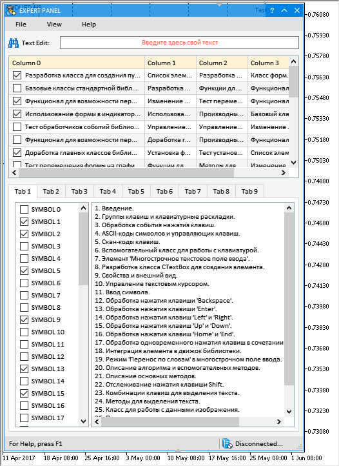This screenshot has height=466, width=339.
Task: Click the table's scroll down arrow
Action: tap(294, 163)
